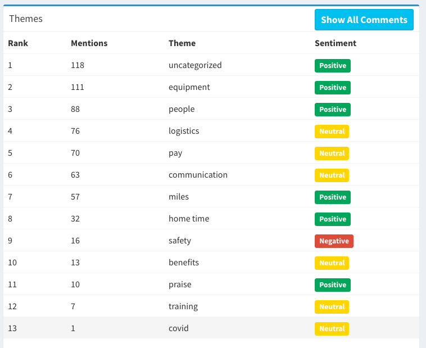
Task: Click the Neutral badge for covid
Action: (x=332, y=329)
